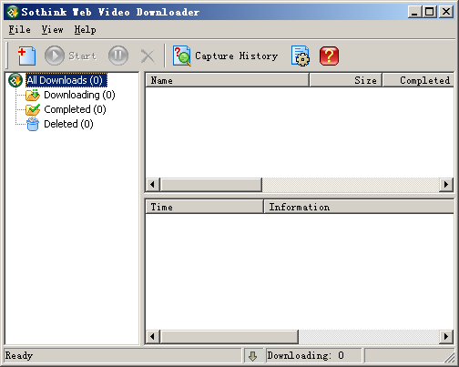Click log panel scrollbar right arrow
Screen dimensions: 459x367
coord(446,337)
